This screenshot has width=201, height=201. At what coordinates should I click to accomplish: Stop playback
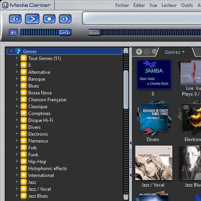tap(49, 19)
